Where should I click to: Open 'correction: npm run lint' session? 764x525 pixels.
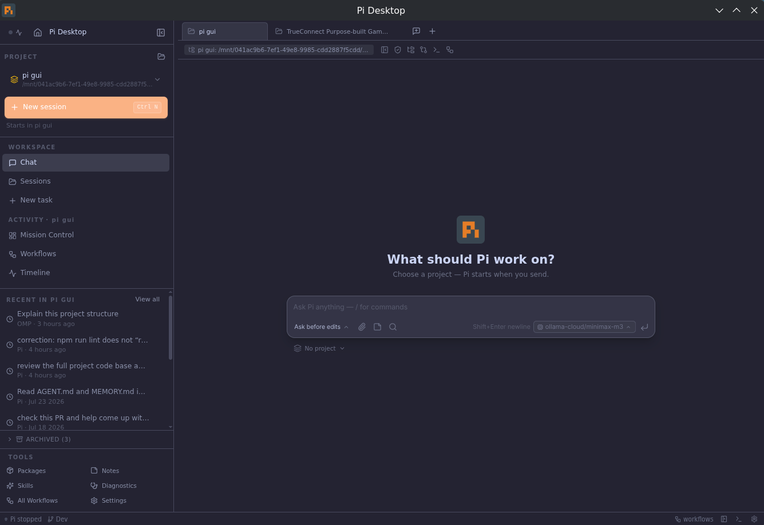point(85,345)
